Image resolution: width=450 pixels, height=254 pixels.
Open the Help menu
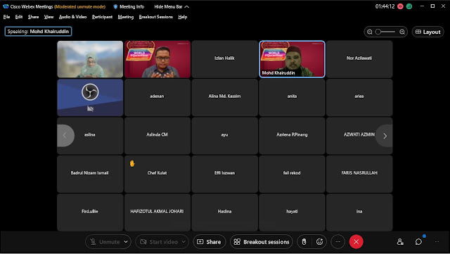coord(183,17)
